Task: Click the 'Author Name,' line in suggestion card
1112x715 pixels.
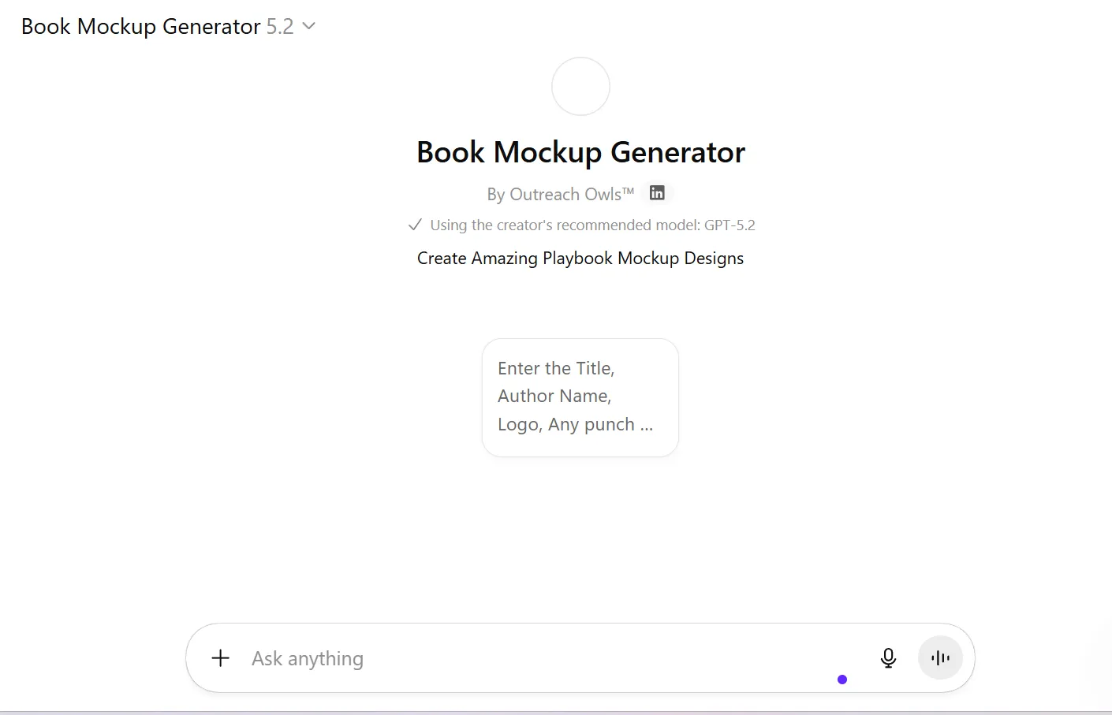Action: pos(554,396)
